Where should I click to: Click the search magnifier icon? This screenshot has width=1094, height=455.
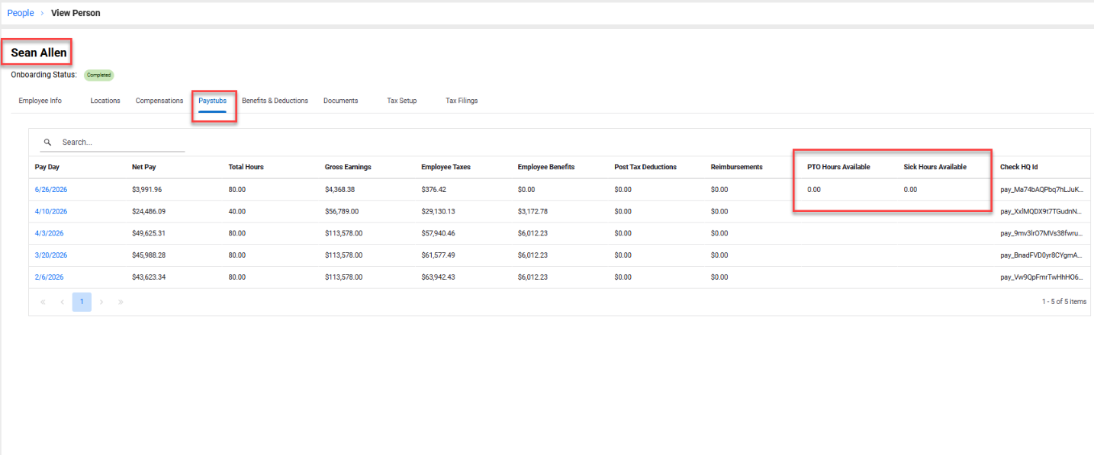tap(47, 143)
